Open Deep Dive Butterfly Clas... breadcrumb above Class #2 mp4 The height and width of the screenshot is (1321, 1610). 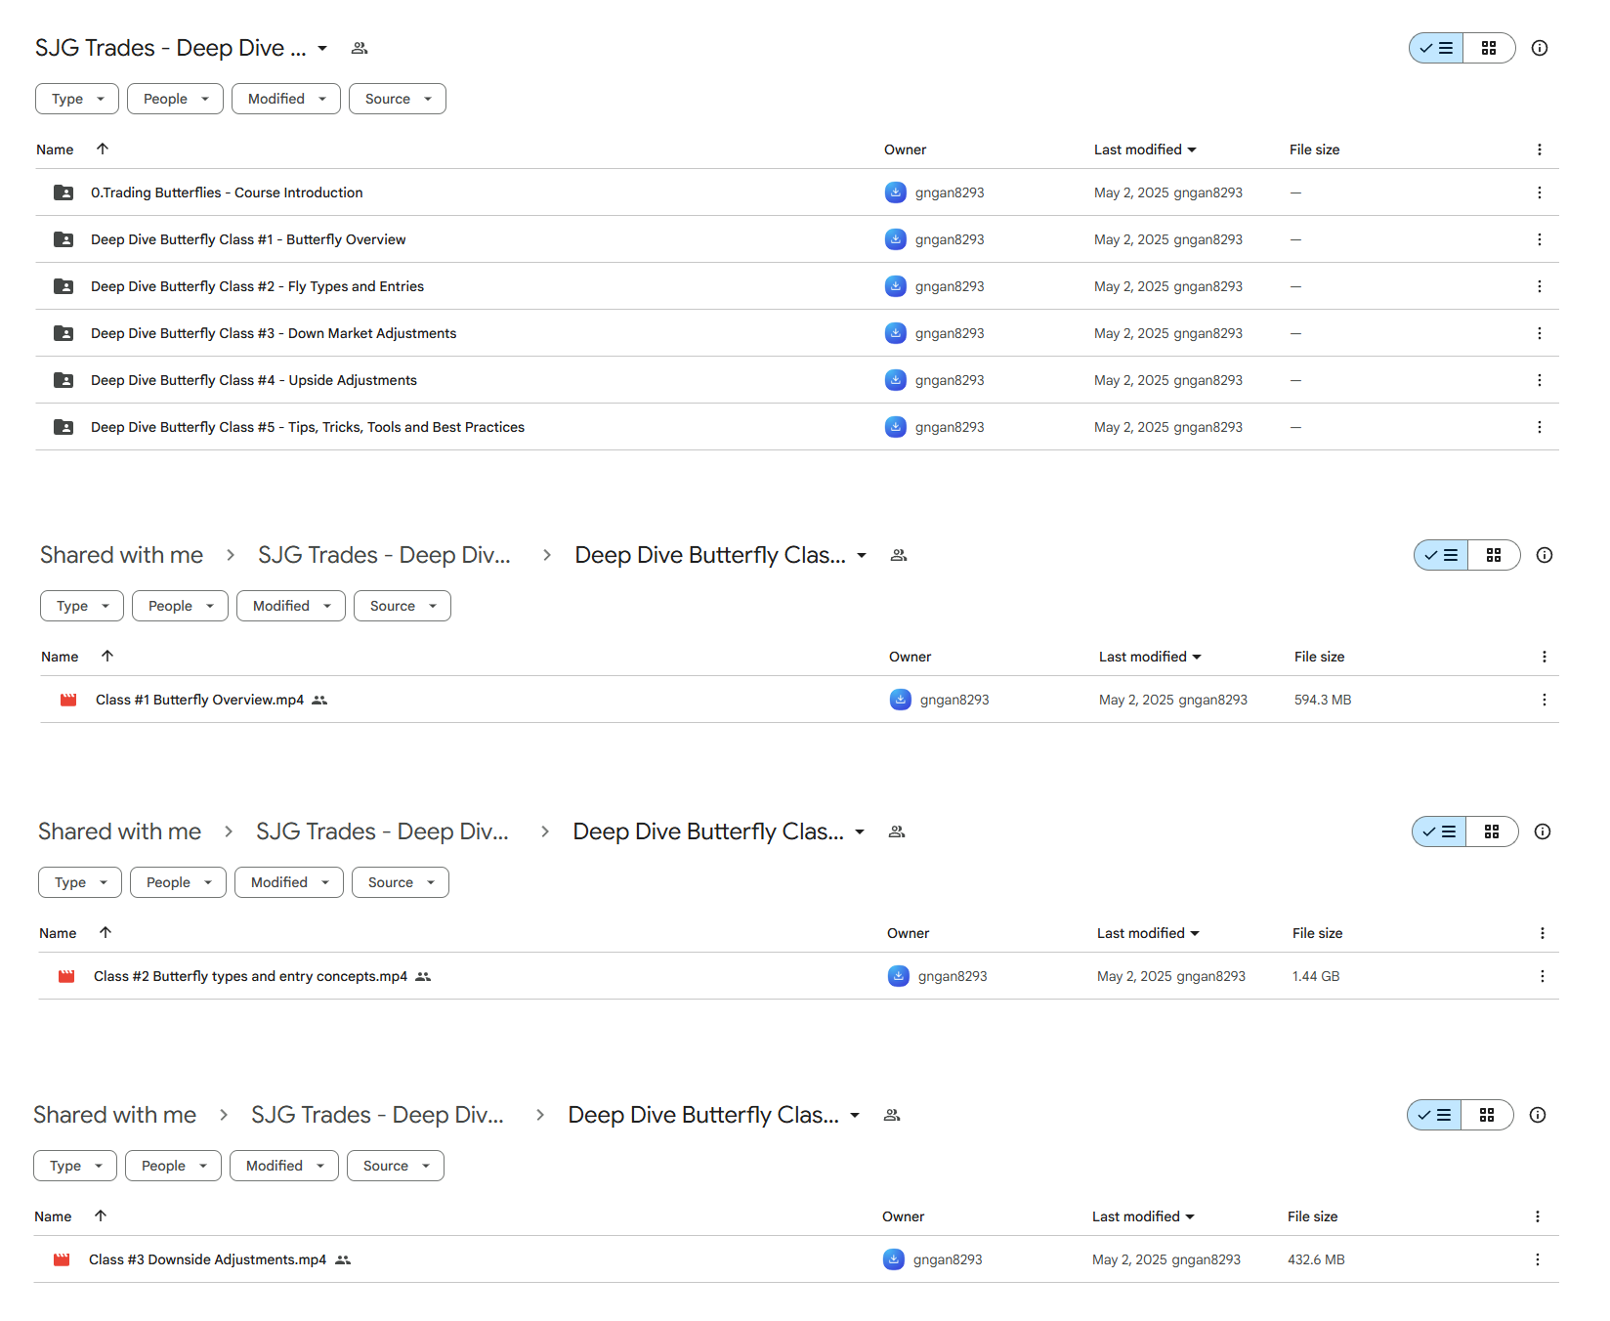tap(708, 831)
